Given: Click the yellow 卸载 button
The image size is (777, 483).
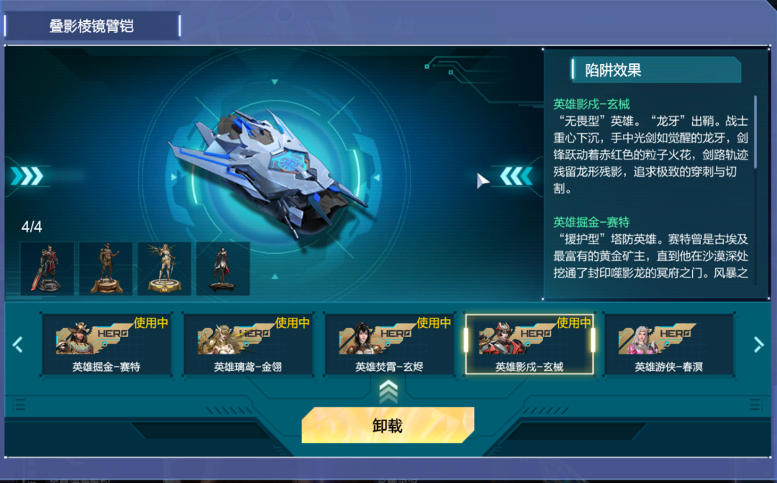Looking at the screenshot, I should pyautogui.click(x=388, y=425).
